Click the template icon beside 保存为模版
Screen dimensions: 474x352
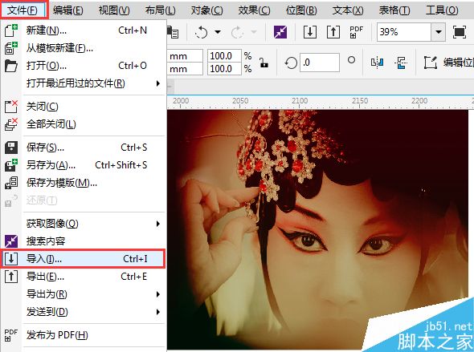11,183
